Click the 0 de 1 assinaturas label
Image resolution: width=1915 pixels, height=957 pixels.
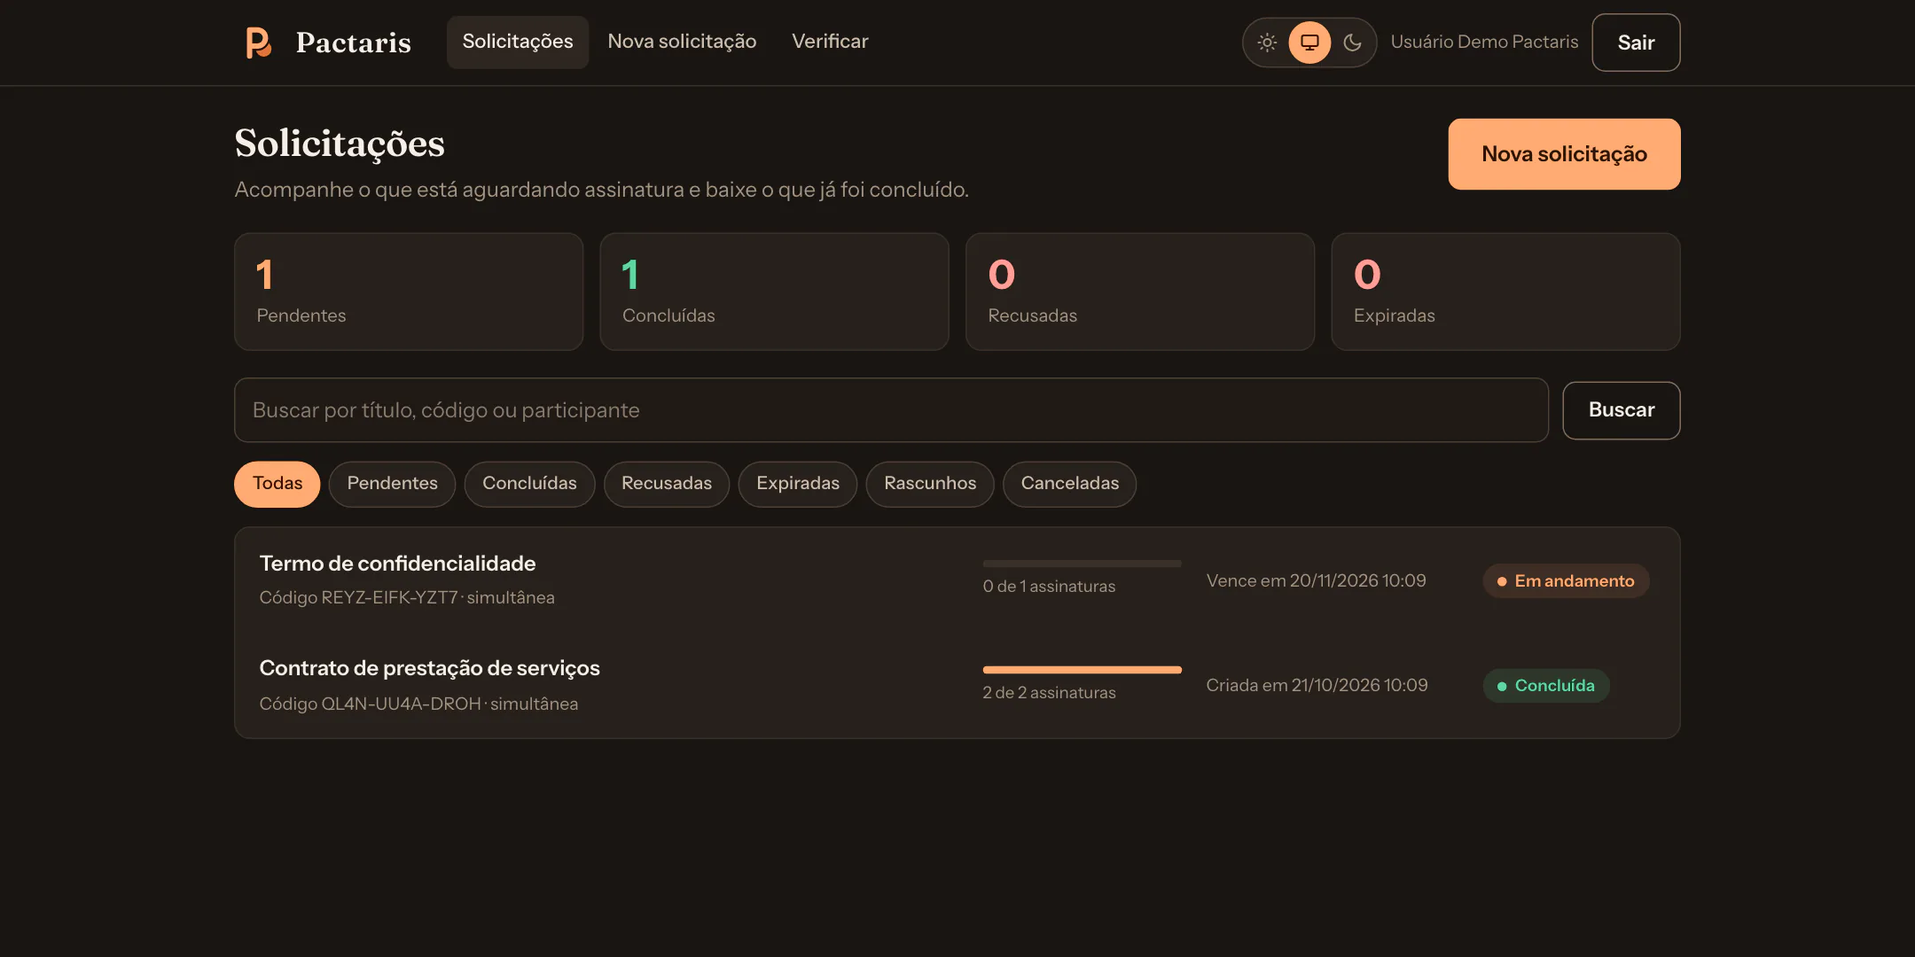click(x=1049, y=587)
